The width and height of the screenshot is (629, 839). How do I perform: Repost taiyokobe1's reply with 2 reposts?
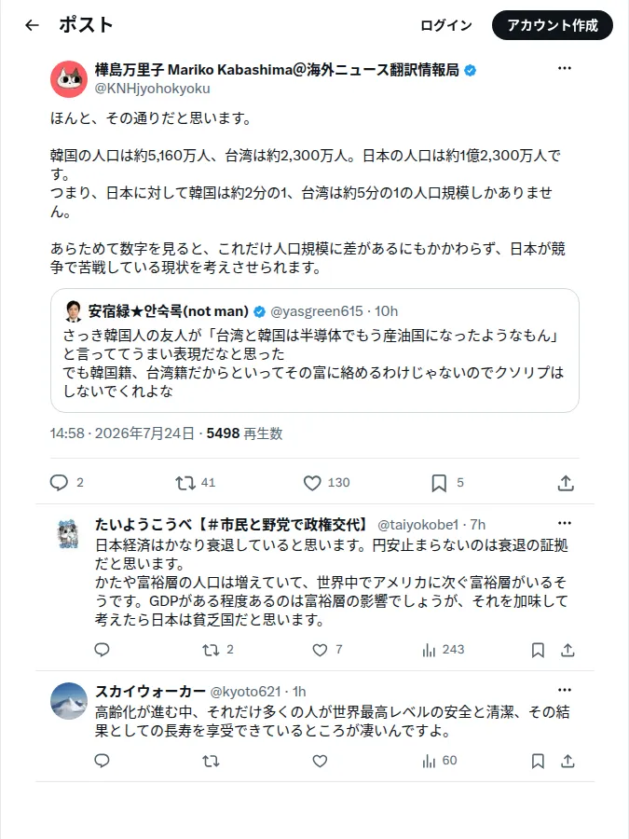pyautogui.click(x=218, y=650)
